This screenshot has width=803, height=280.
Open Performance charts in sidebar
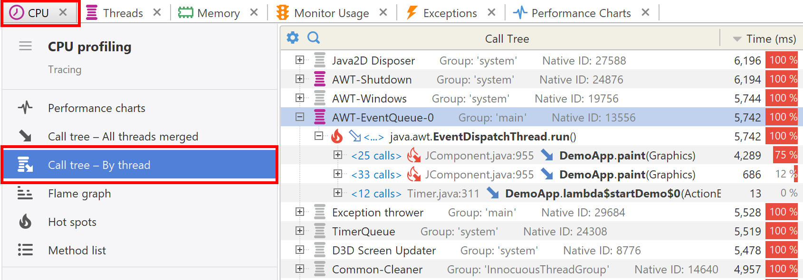(x=140, y=108)
